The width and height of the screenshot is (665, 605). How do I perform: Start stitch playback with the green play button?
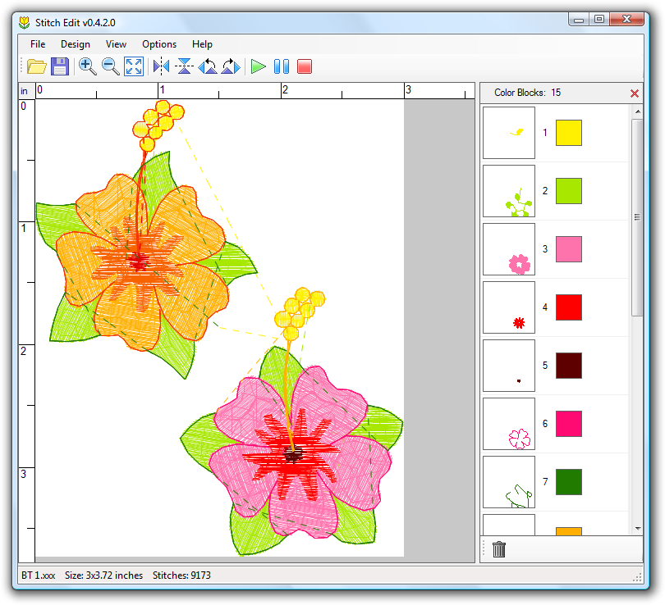click(259, 66)
